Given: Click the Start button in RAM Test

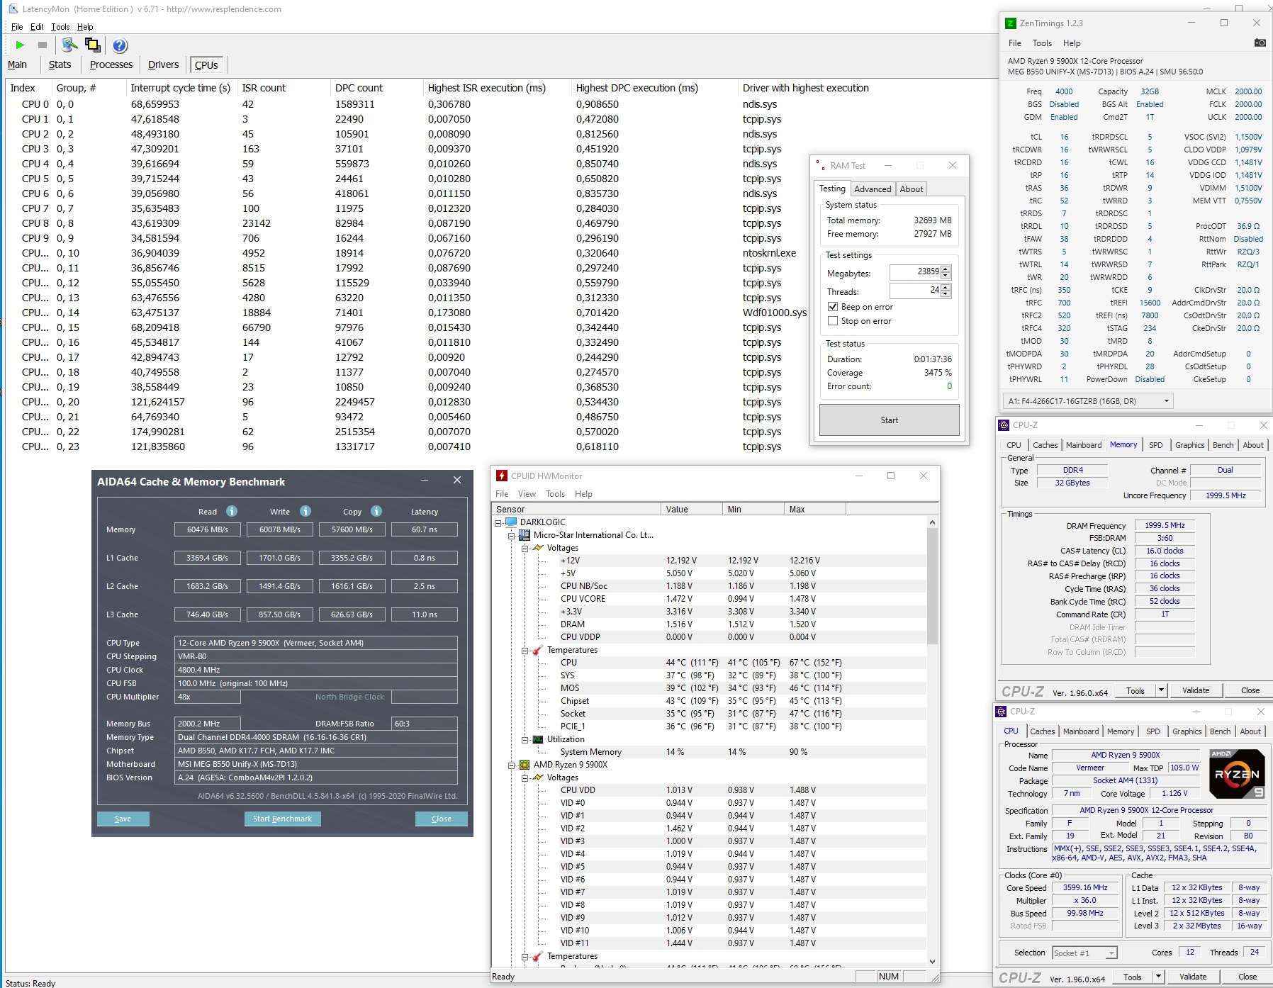Looking at the screenshot, I should coord(889,420).
